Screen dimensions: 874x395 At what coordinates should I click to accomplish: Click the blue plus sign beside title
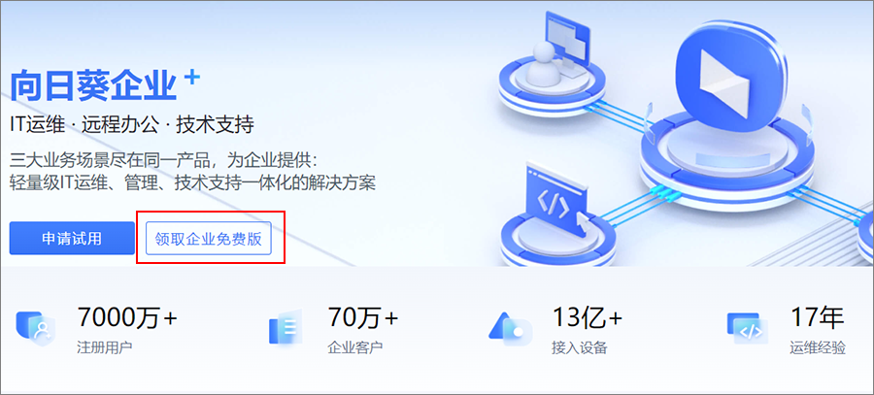click(191, 78)
